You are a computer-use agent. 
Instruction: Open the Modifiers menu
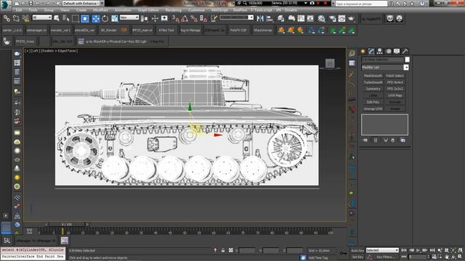(100, 10)
